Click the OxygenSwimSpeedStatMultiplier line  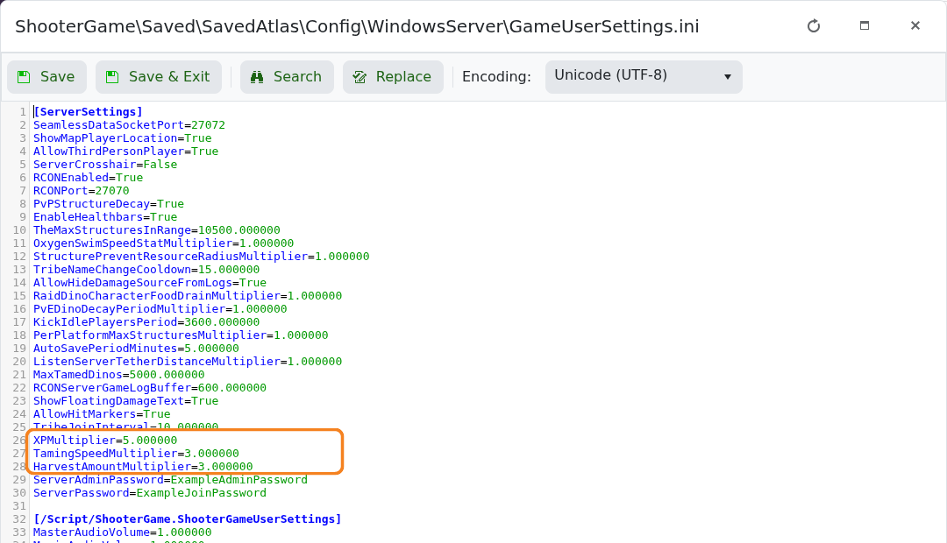[x=164, y=243]
